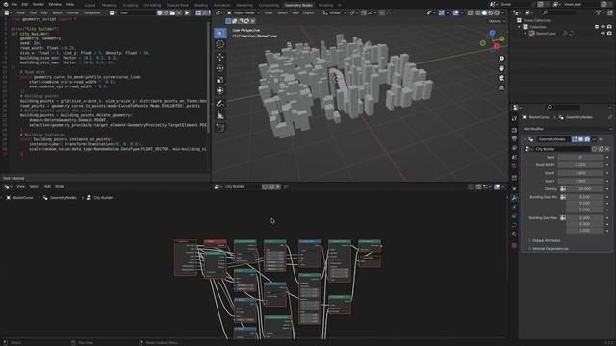Screen dimensions: 616x346
Task: Toggle modifier render display button
Action: (587, 139)
